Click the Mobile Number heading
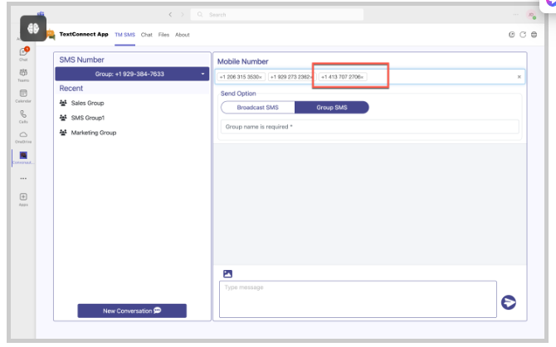The height and width of the screenshot is (347, 556). 242,61
